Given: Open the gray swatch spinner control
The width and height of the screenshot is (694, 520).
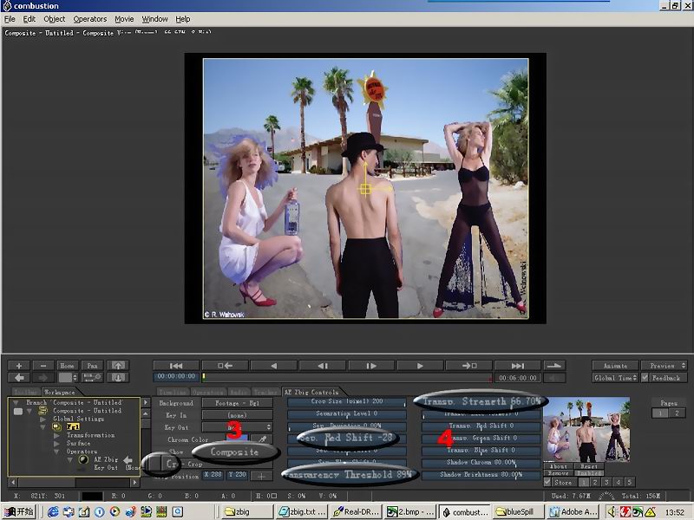Looking at the screenshot, I should pos(68,378).
